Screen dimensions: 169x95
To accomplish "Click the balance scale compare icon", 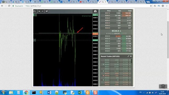I will point(35,11).
